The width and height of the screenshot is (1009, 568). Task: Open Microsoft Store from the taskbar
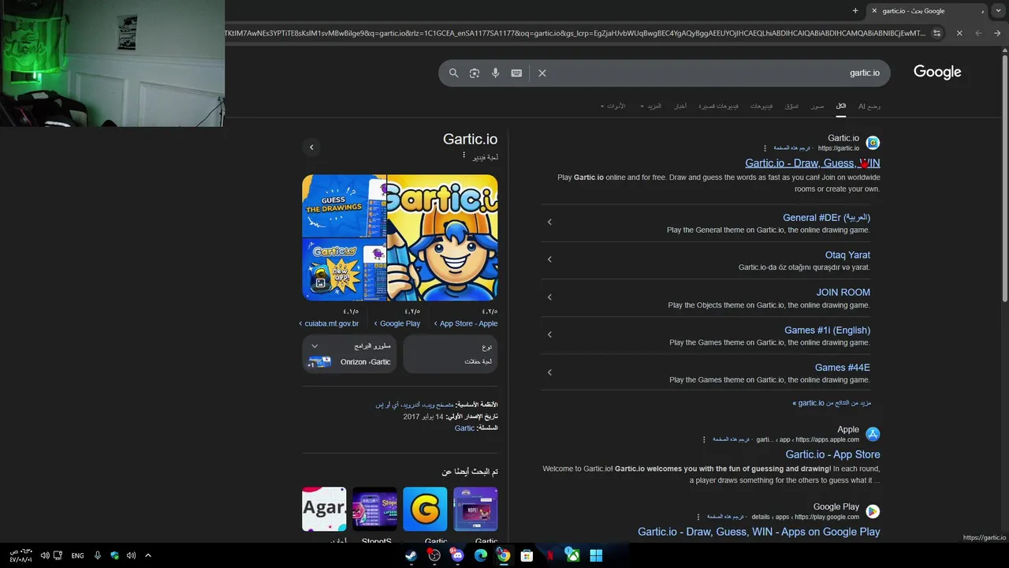[x=527, y=555]
